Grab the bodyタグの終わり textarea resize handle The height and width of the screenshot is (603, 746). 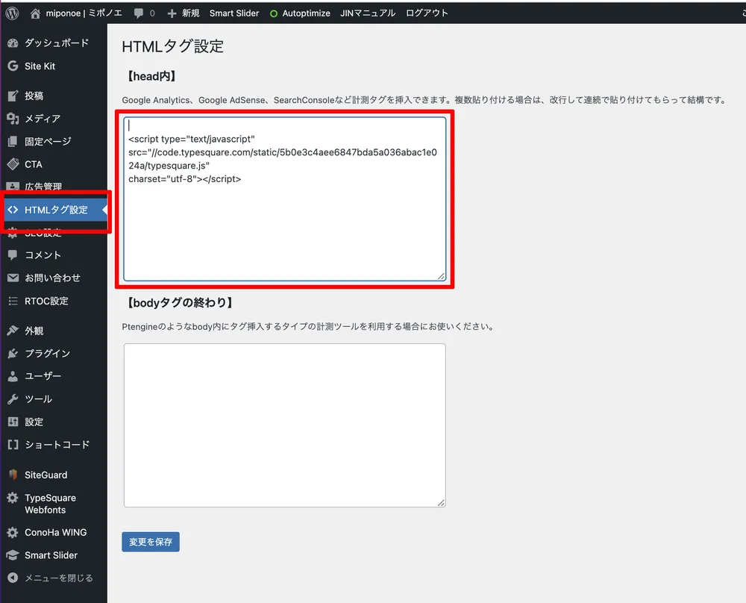[x=441, y=502]
